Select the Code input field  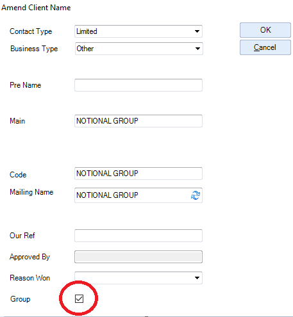coord(138,174)
